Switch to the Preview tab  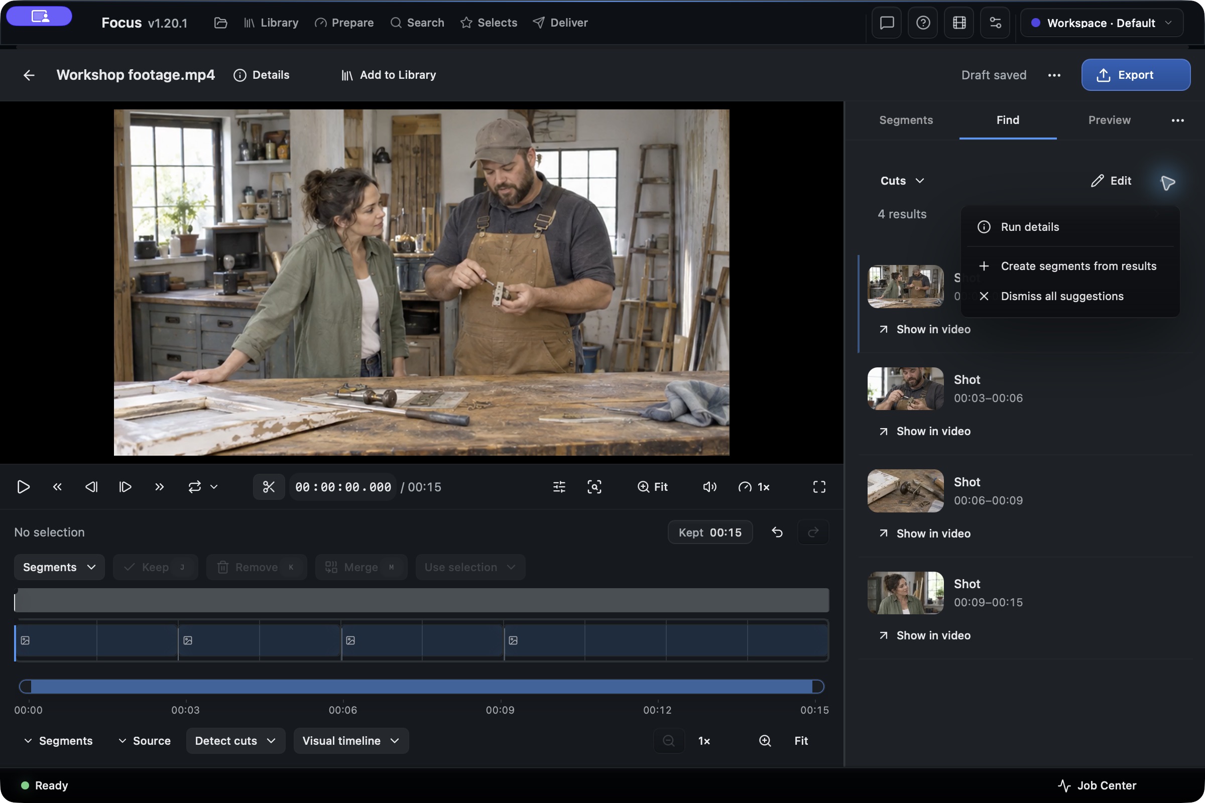(1109, 120)
